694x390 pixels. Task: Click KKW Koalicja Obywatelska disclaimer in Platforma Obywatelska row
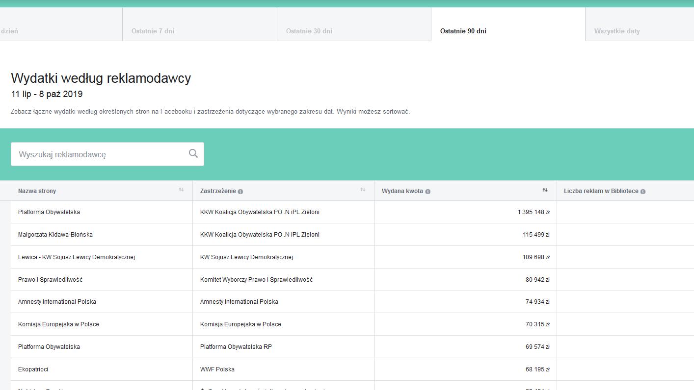click(x=260, y=212)
